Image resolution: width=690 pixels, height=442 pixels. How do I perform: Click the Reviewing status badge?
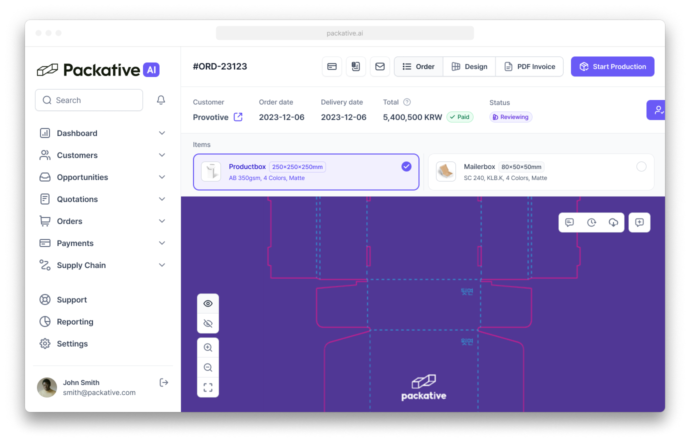point(510,117)
